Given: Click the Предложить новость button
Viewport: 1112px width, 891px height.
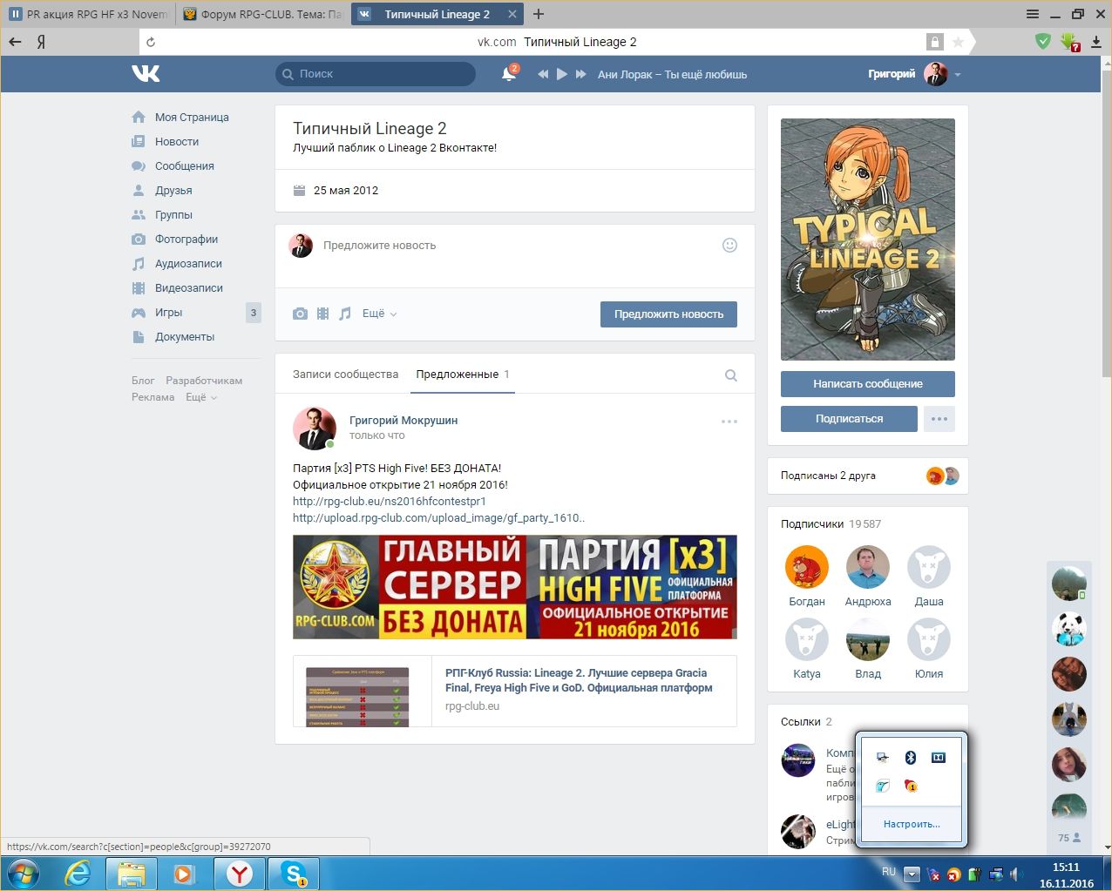Looking at the screenshot, I should coord(668,314).
